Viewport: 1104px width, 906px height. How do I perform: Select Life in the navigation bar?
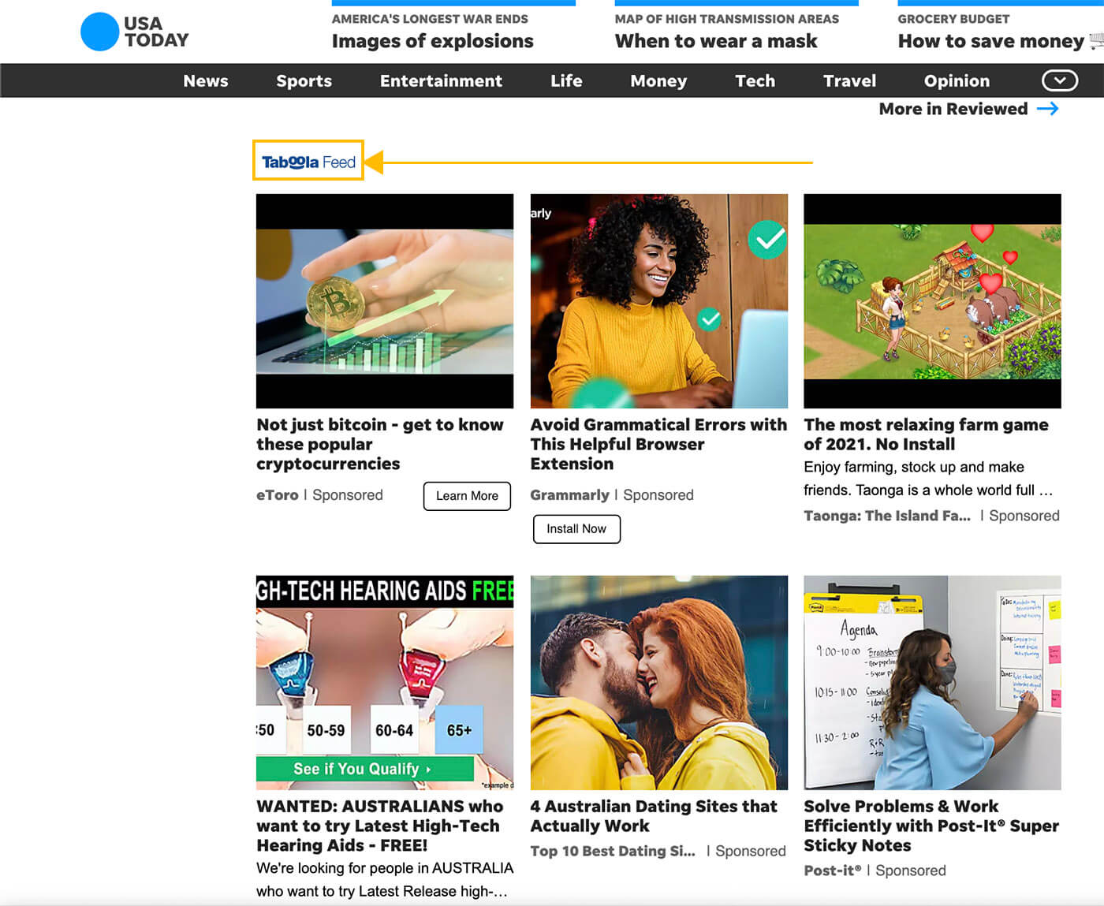point(566,81)
